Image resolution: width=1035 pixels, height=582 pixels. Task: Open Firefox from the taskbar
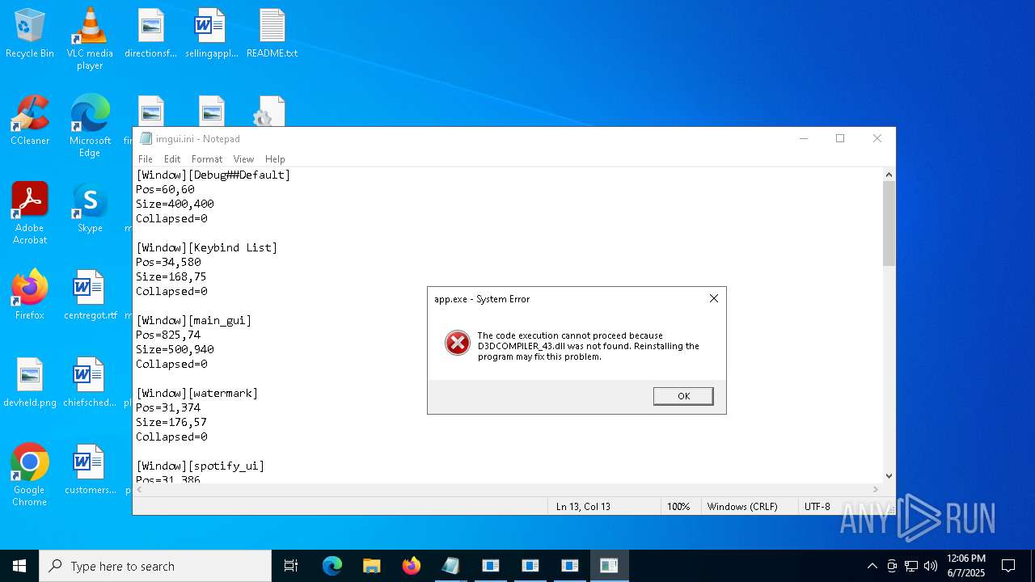[x=412, y=566]
